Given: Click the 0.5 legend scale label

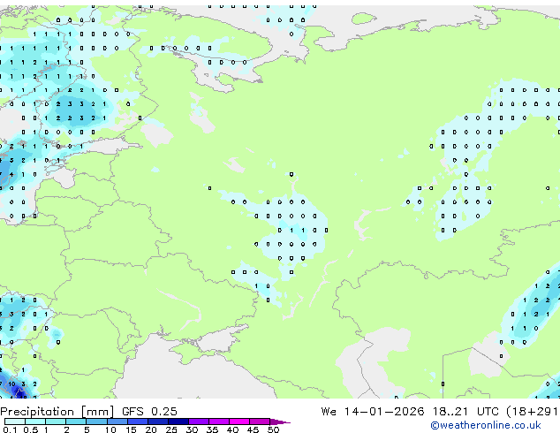Looking at the screenshot, I should 30,429.
